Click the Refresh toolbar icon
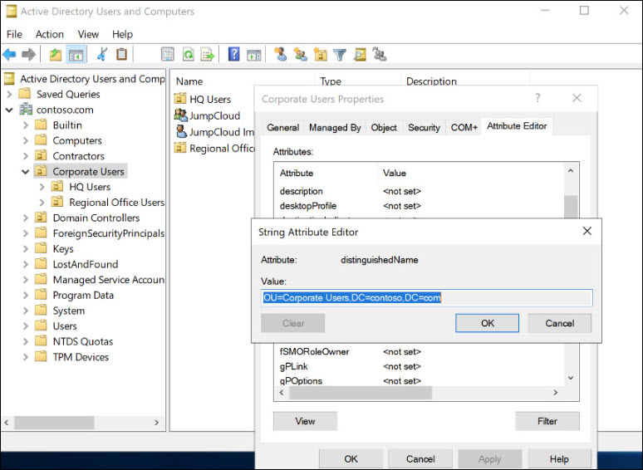The height and width of the screenshot is (470, 643). [x=188, y=55]
